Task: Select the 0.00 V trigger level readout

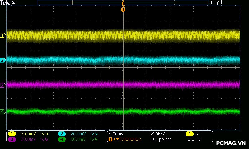Action: (194, 139)
